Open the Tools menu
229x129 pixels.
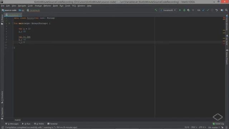[x=68, y=6]
